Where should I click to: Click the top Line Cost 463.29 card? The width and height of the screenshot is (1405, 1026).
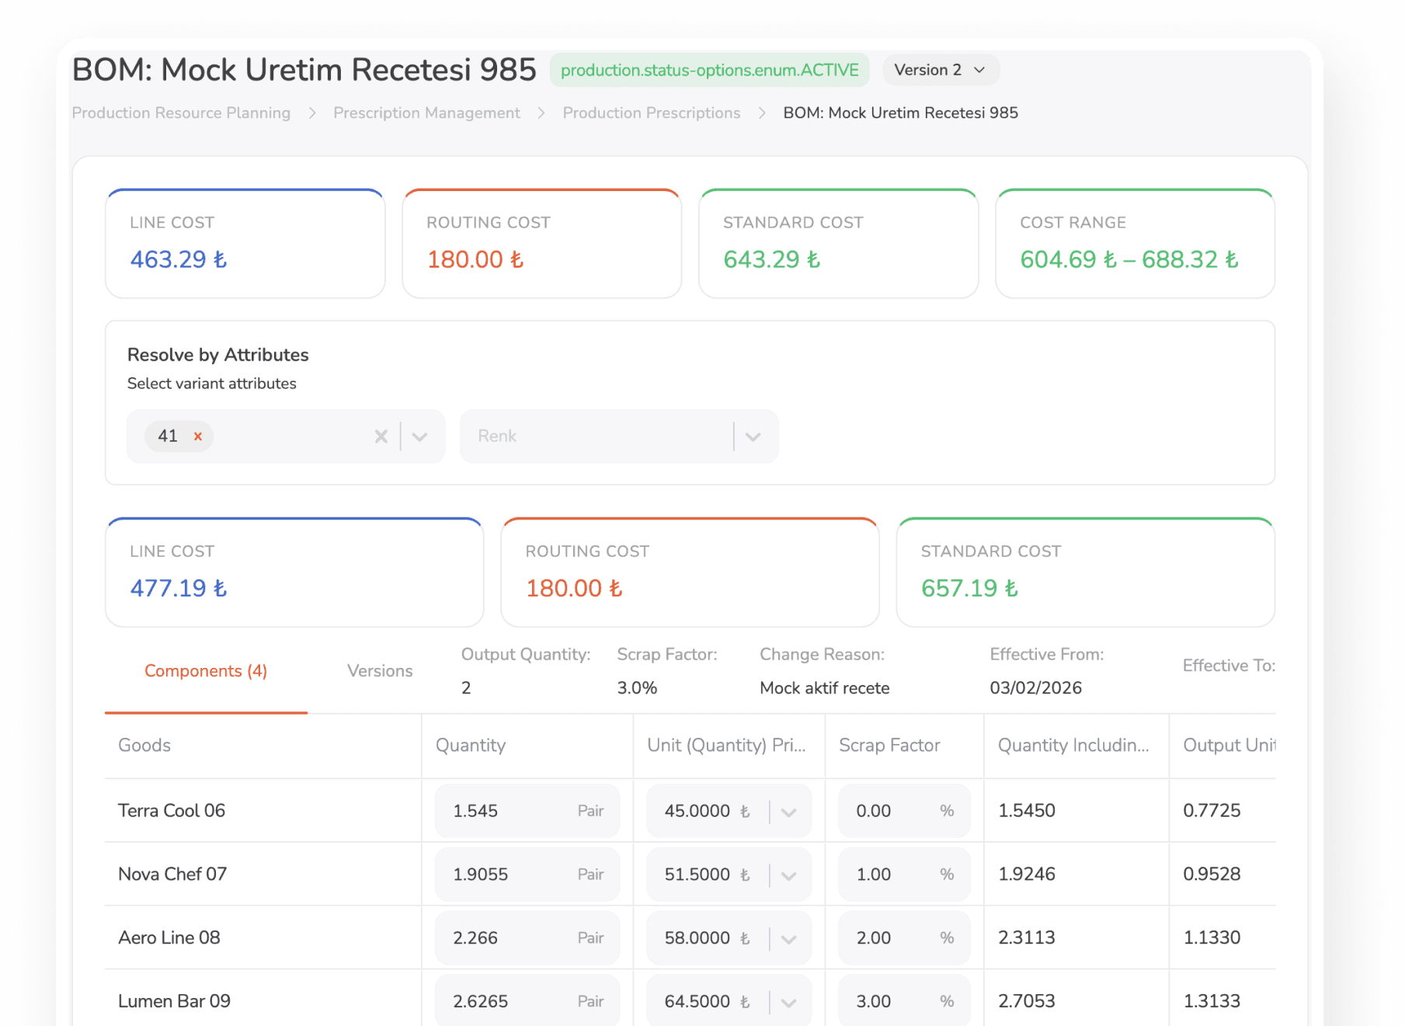(245, 244)
